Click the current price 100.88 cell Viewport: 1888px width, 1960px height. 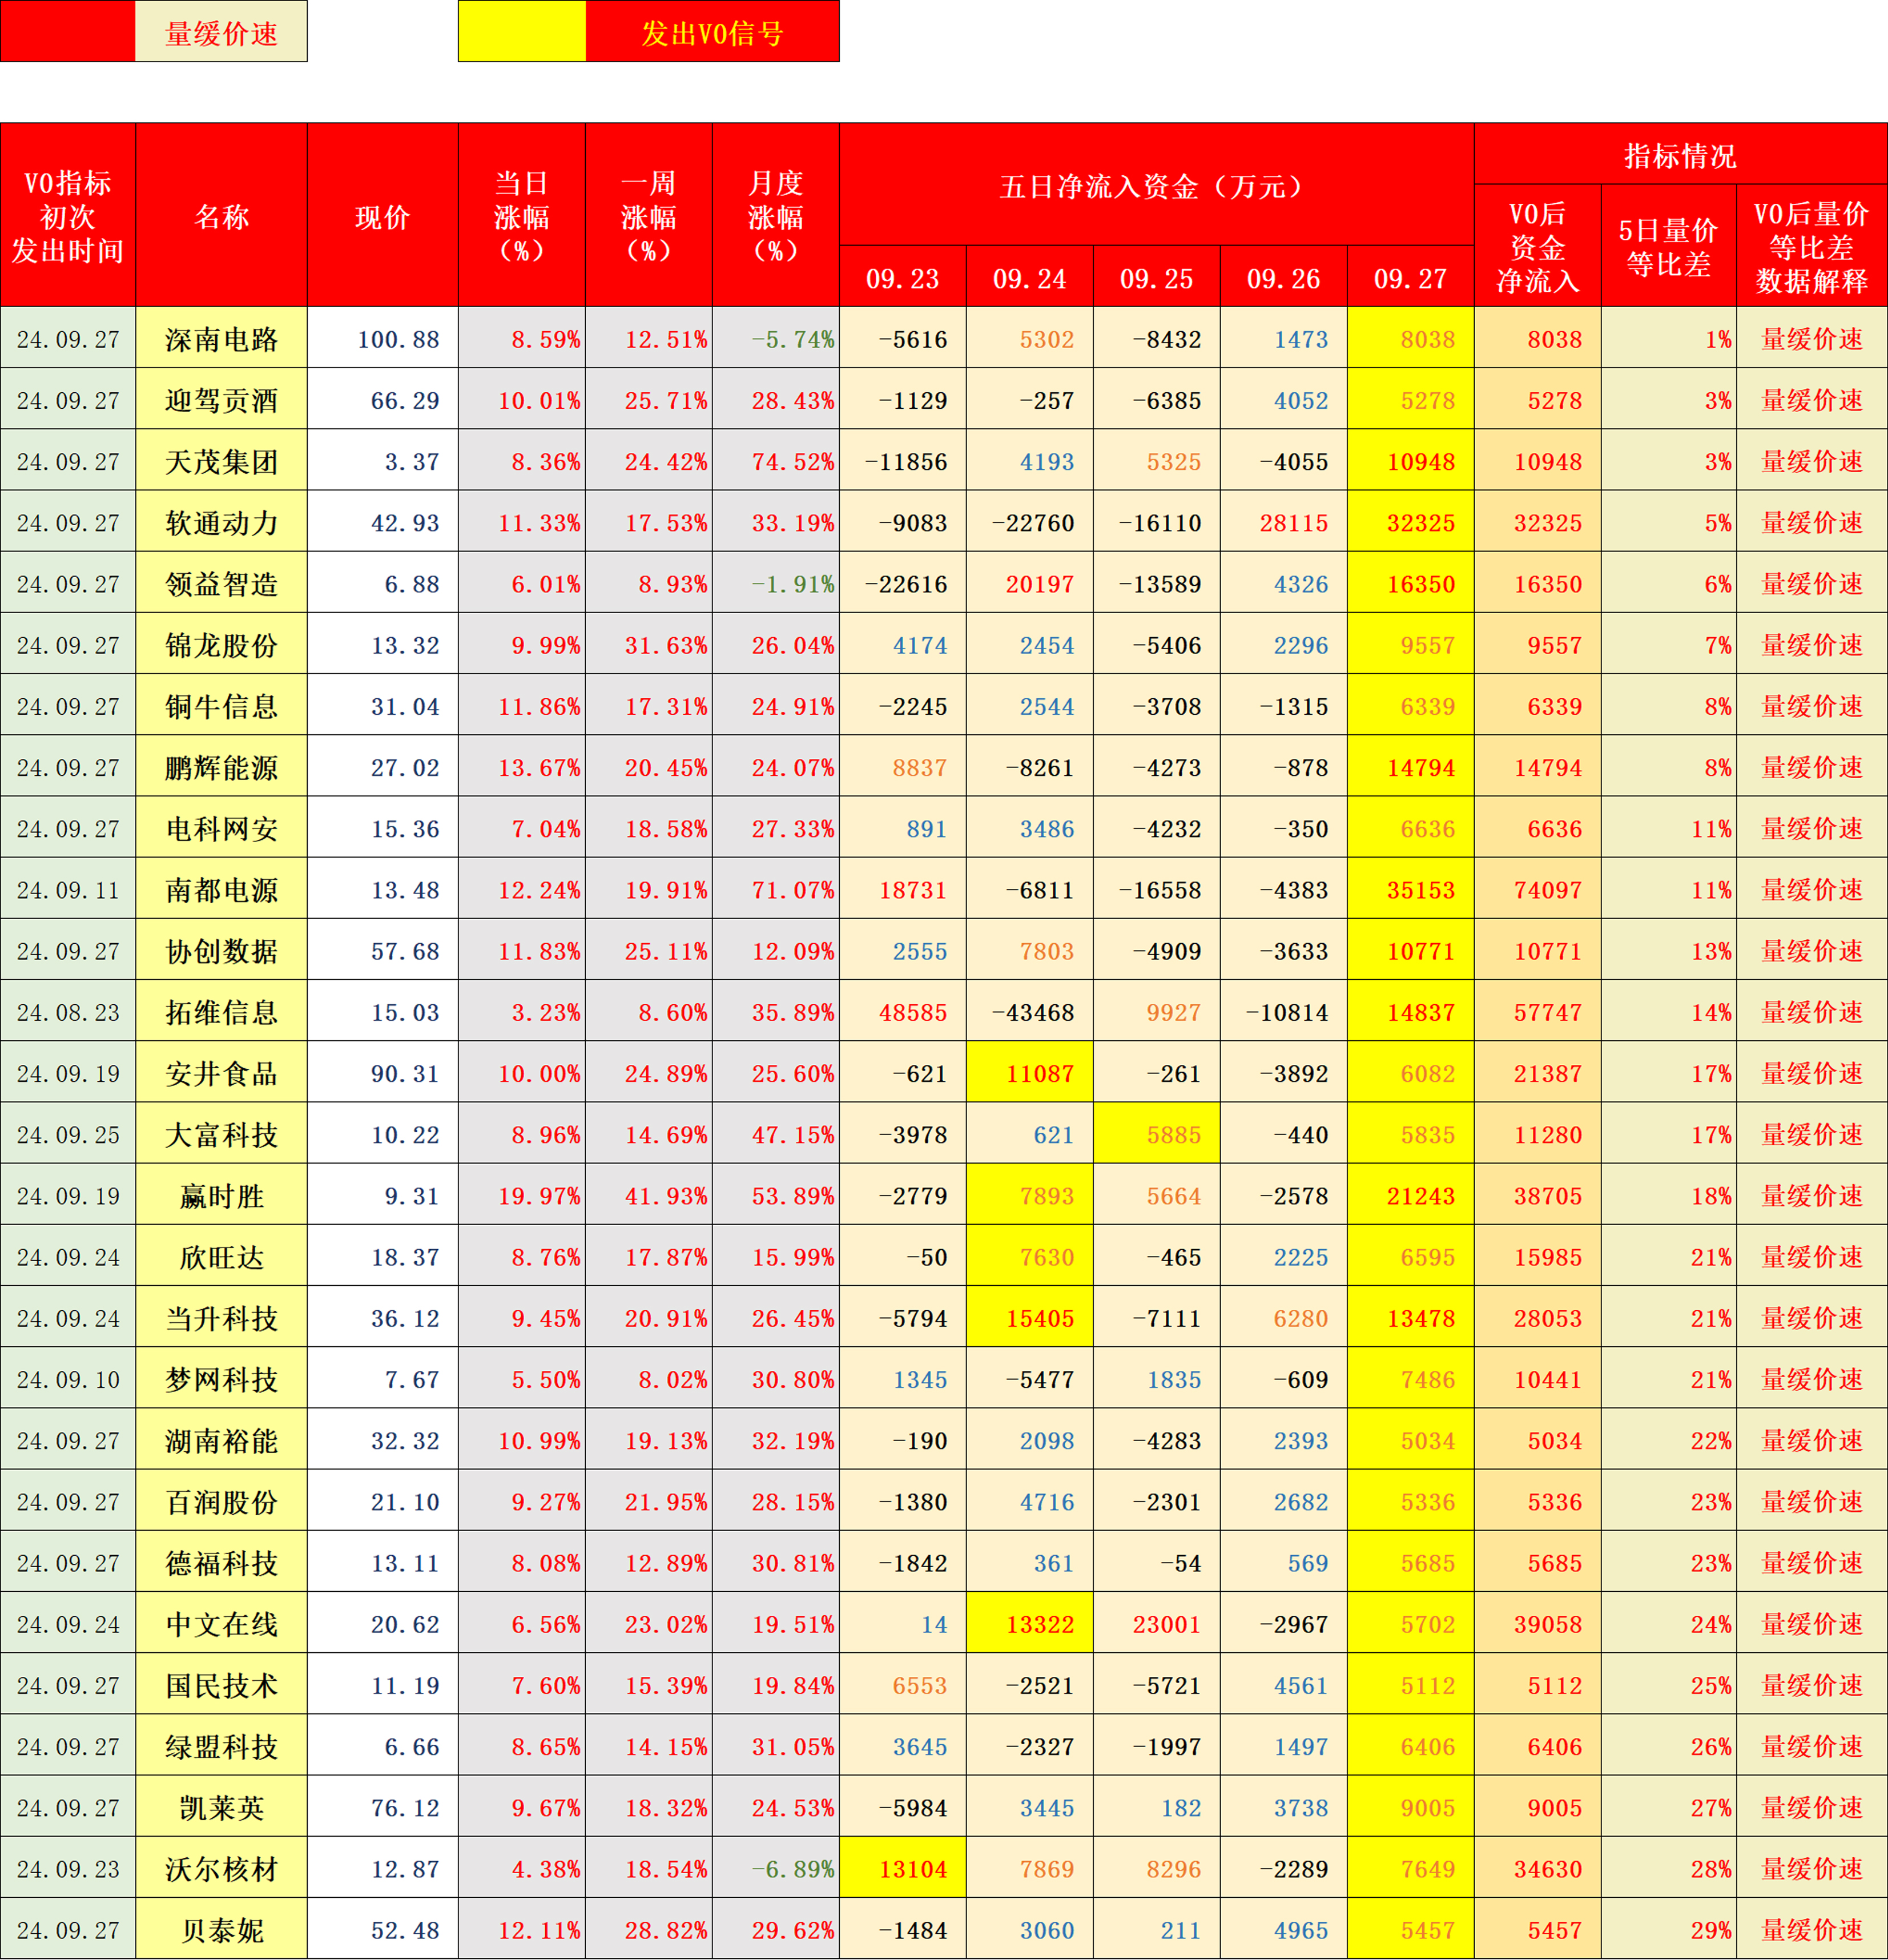[x=383, y=338]
